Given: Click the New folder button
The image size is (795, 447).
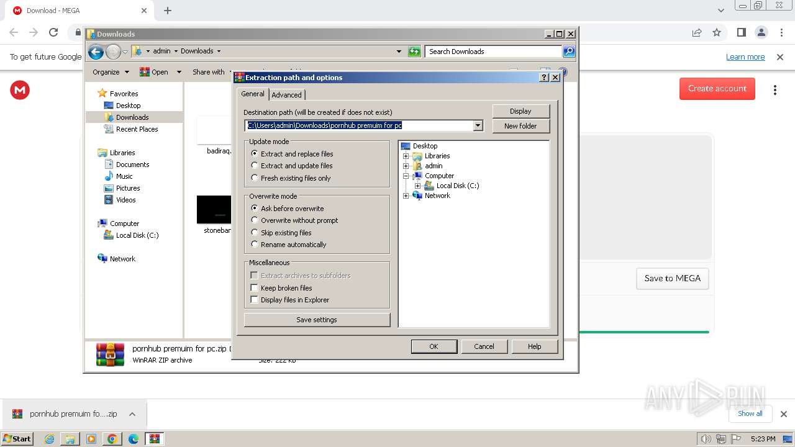Looking at the screenshot, I should tap(520, 126).
